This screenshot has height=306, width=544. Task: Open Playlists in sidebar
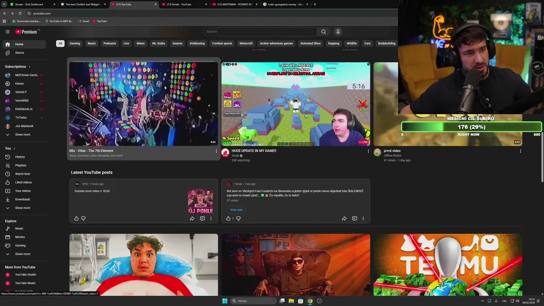(24, 165)
